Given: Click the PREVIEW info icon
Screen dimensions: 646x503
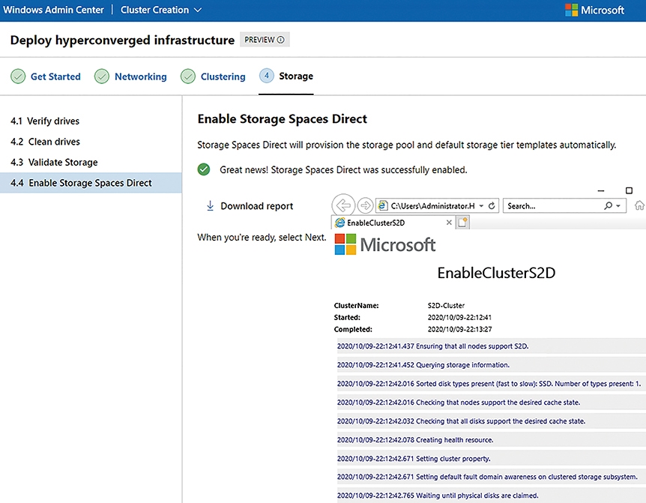Looking at the screenshot, I should click(280, 40).
